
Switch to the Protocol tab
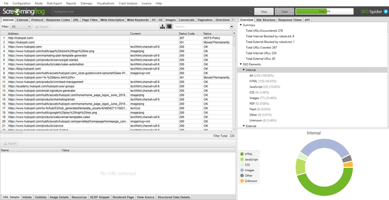37,20
